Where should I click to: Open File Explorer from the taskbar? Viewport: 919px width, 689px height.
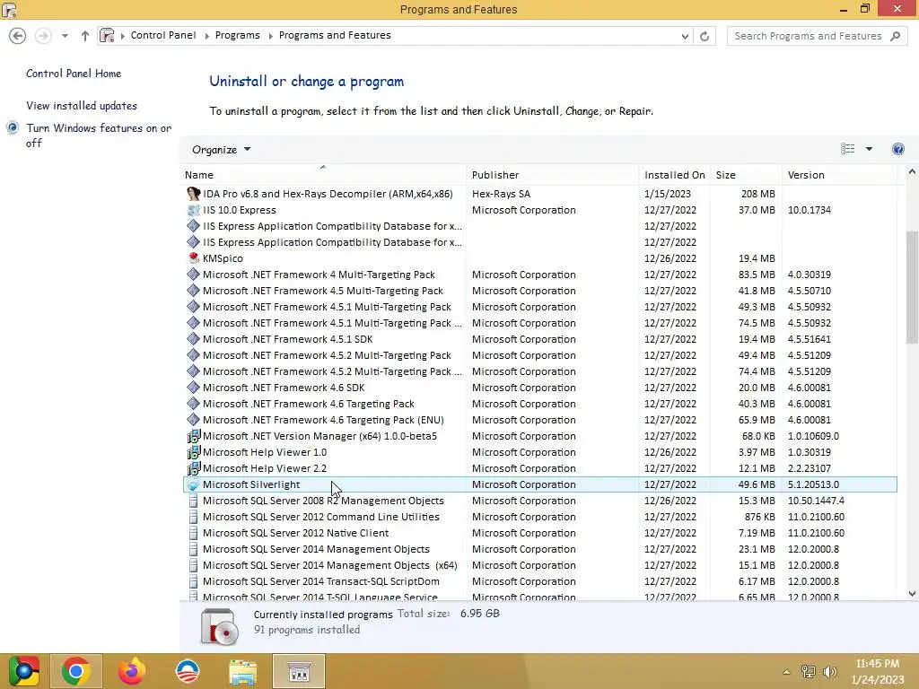tap(242, 671)
